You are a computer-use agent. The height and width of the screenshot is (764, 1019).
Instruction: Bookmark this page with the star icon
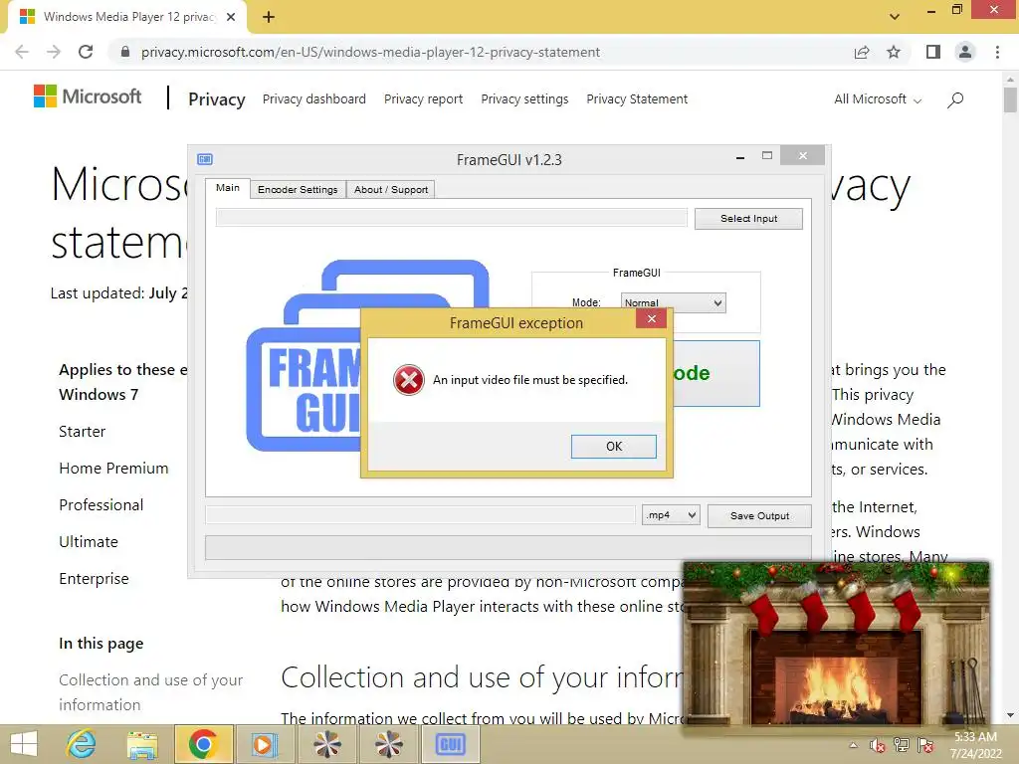pyautogui.click(x=894, y=52)
